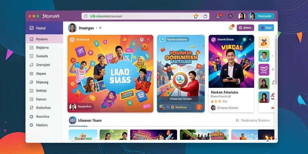This screenshot has width=308, height=154.
Task: Click the author pill at bottom of orange card
Action: point(82,107)
